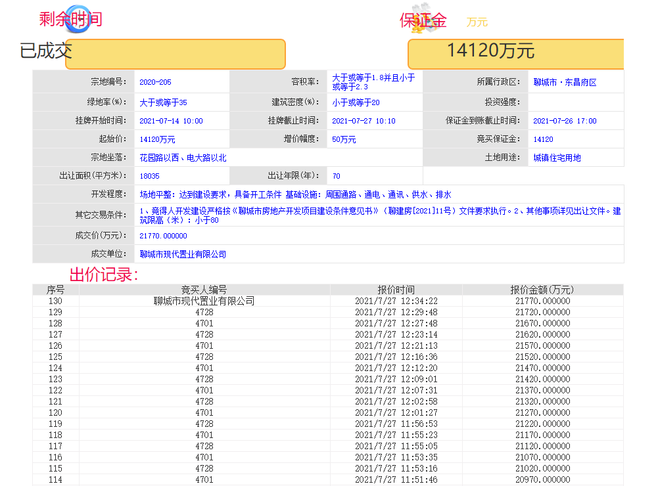Click the 成交价 value 21770.000000
This screenshot has width=658, height=486.
coord(163,236)
